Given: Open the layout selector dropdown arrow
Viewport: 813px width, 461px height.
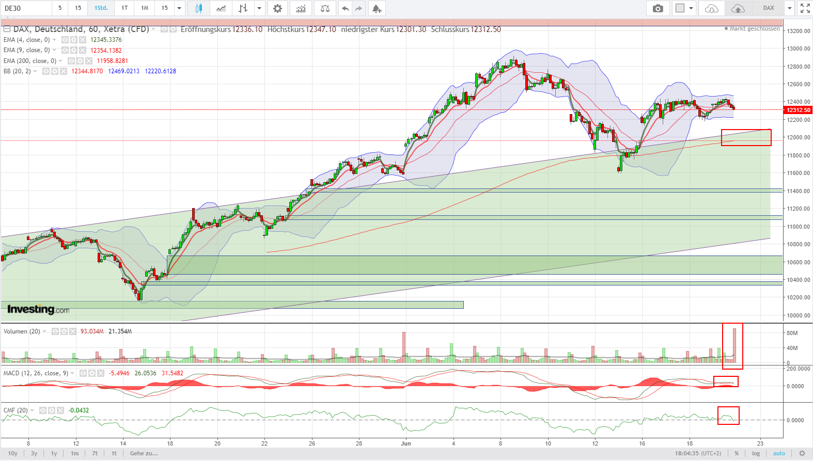Looking at the screenshot, I should tap(691, 8).
